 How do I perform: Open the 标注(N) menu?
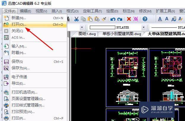click(x=129, y=11)
